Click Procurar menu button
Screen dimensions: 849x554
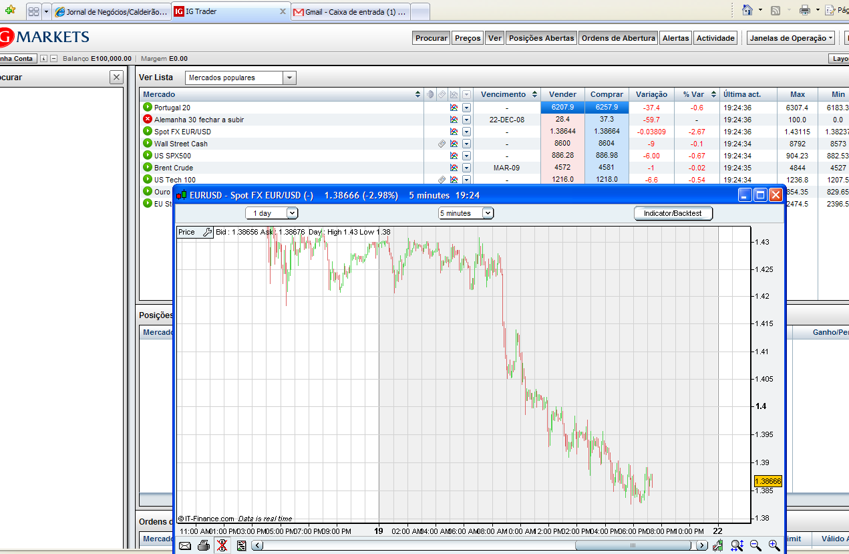(x=432, y=38)
